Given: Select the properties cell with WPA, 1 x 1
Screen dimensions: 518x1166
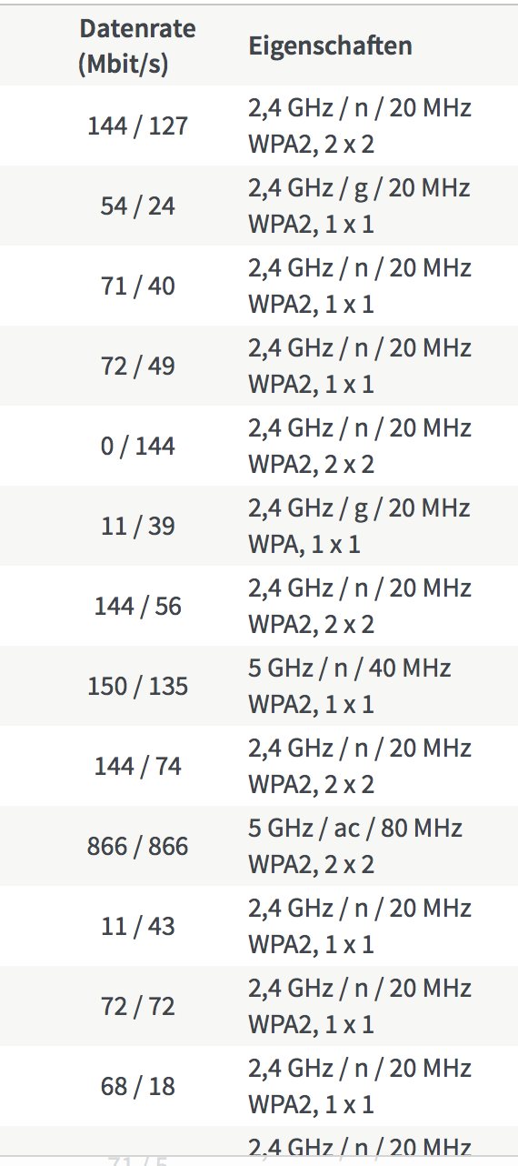Looking at the screenshot, I should pos(360,526).
